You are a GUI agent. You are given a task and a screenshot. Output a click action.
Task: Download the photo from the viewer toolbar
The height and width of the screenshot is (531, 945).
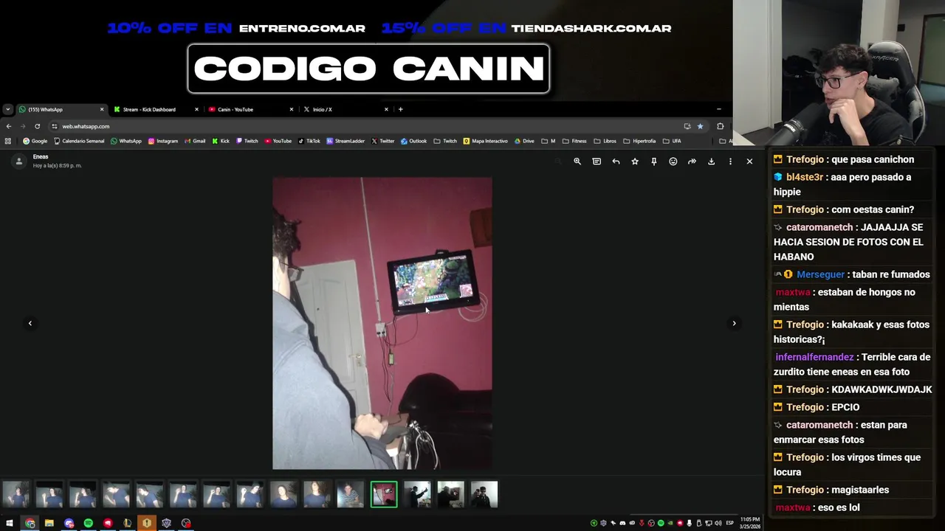click(711, 162)
